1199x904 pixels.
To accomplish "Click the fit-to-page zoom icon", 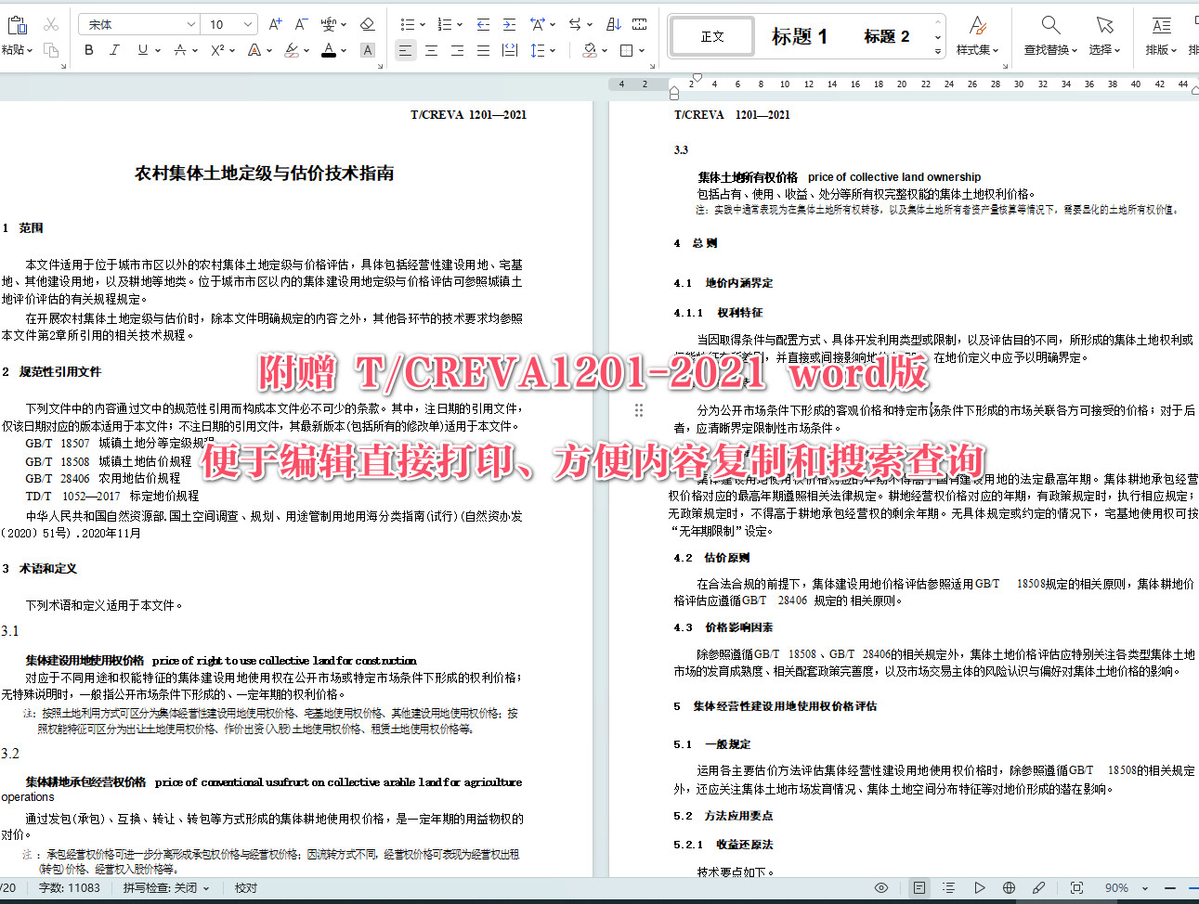I will 1076,887.
